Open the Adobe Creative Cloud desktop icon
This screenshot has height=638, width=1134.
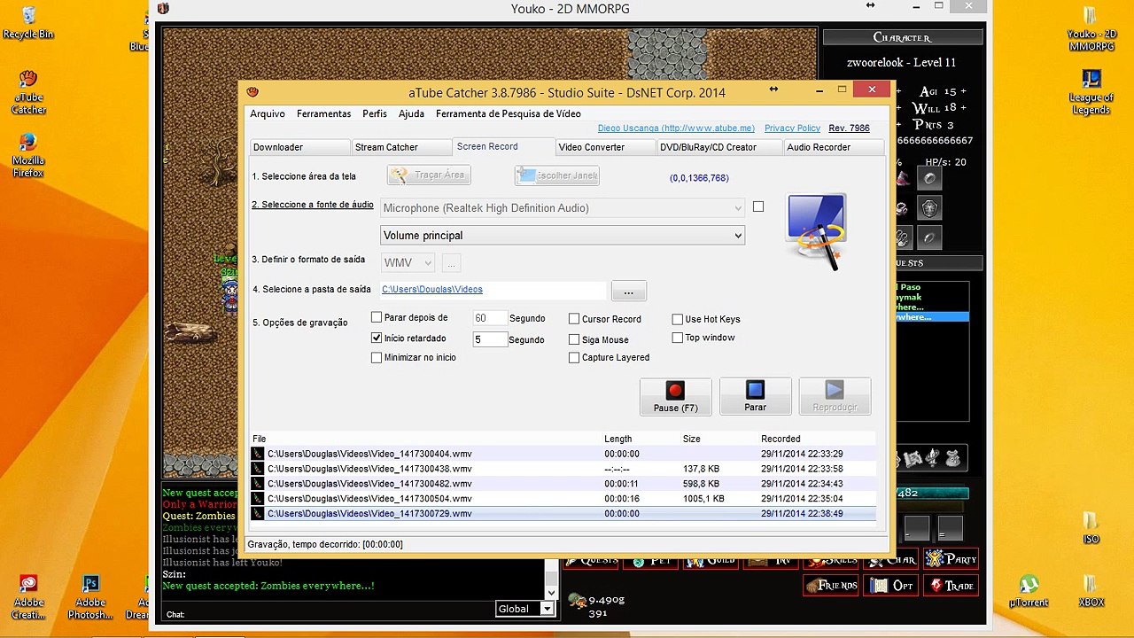tap(28, 596)
